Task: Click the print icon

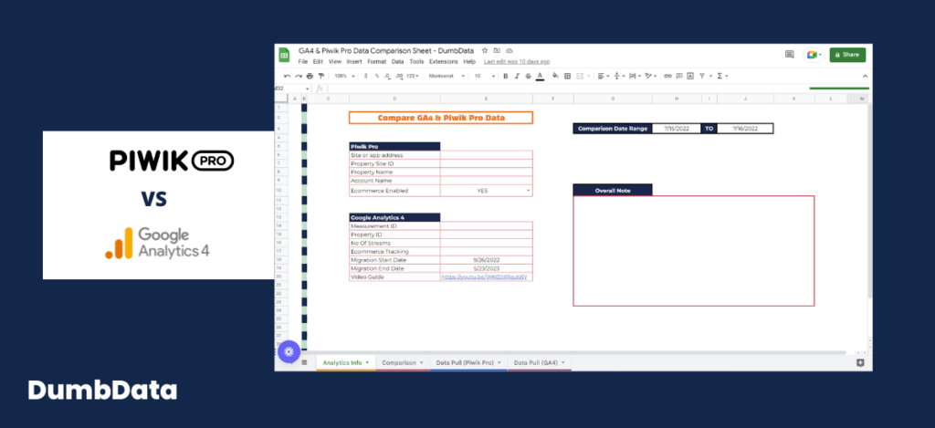Action: (310, 77)
